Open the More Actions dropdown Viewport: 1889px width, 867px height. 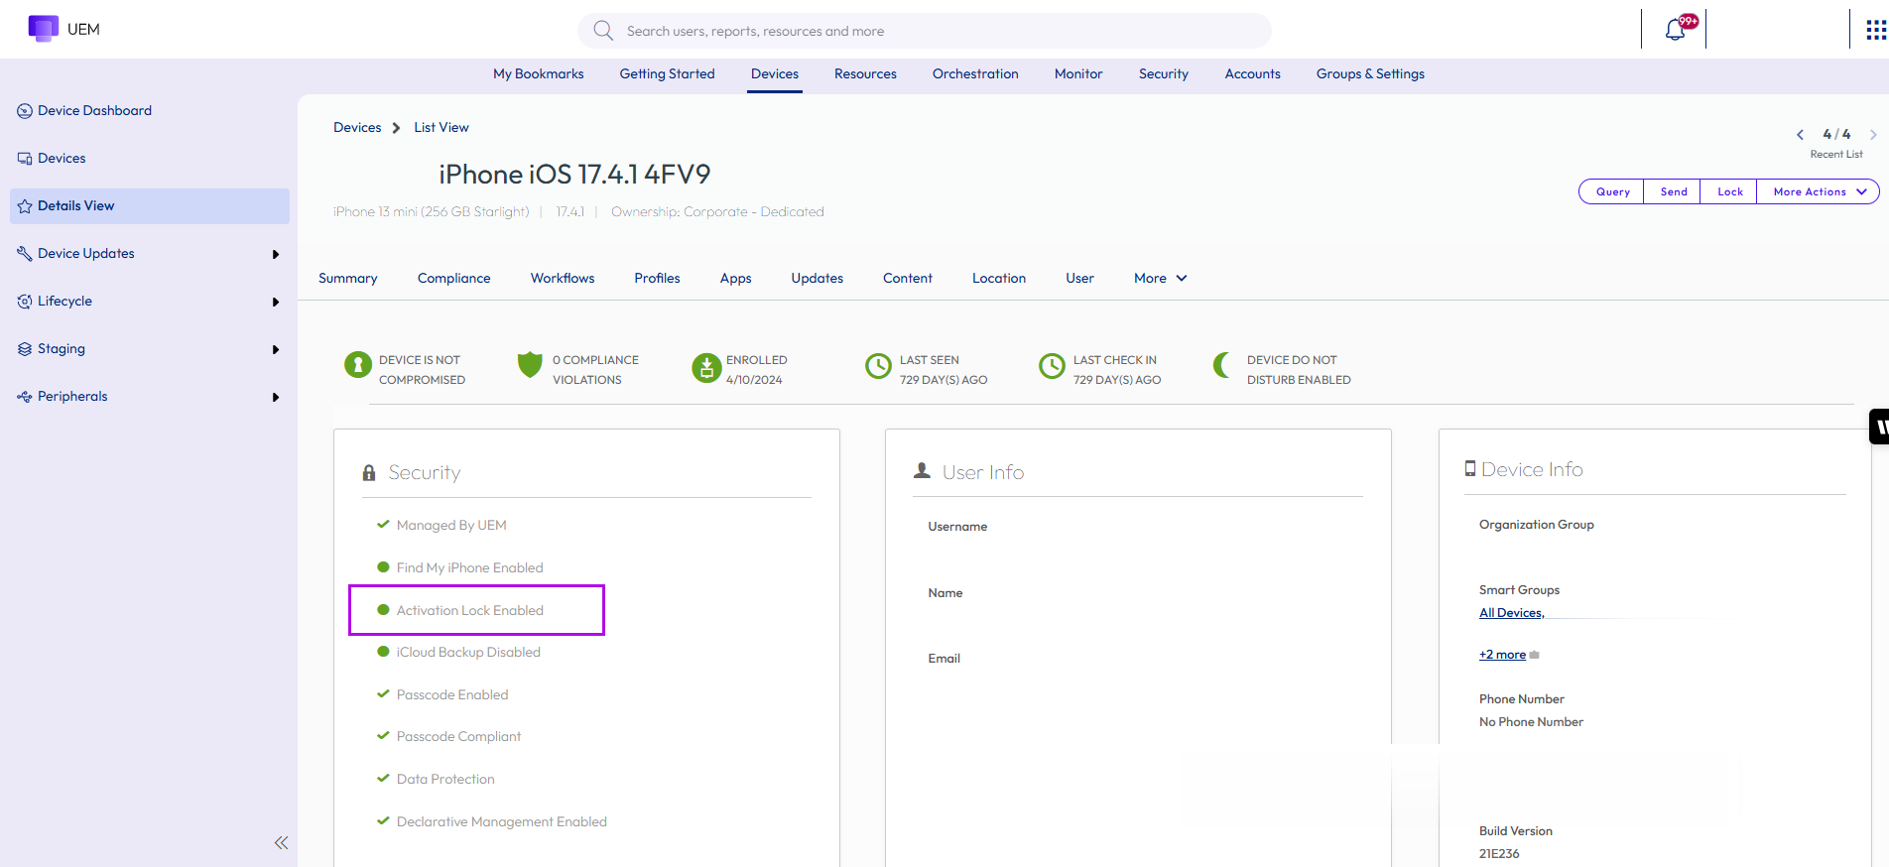tap(1818, 192)
